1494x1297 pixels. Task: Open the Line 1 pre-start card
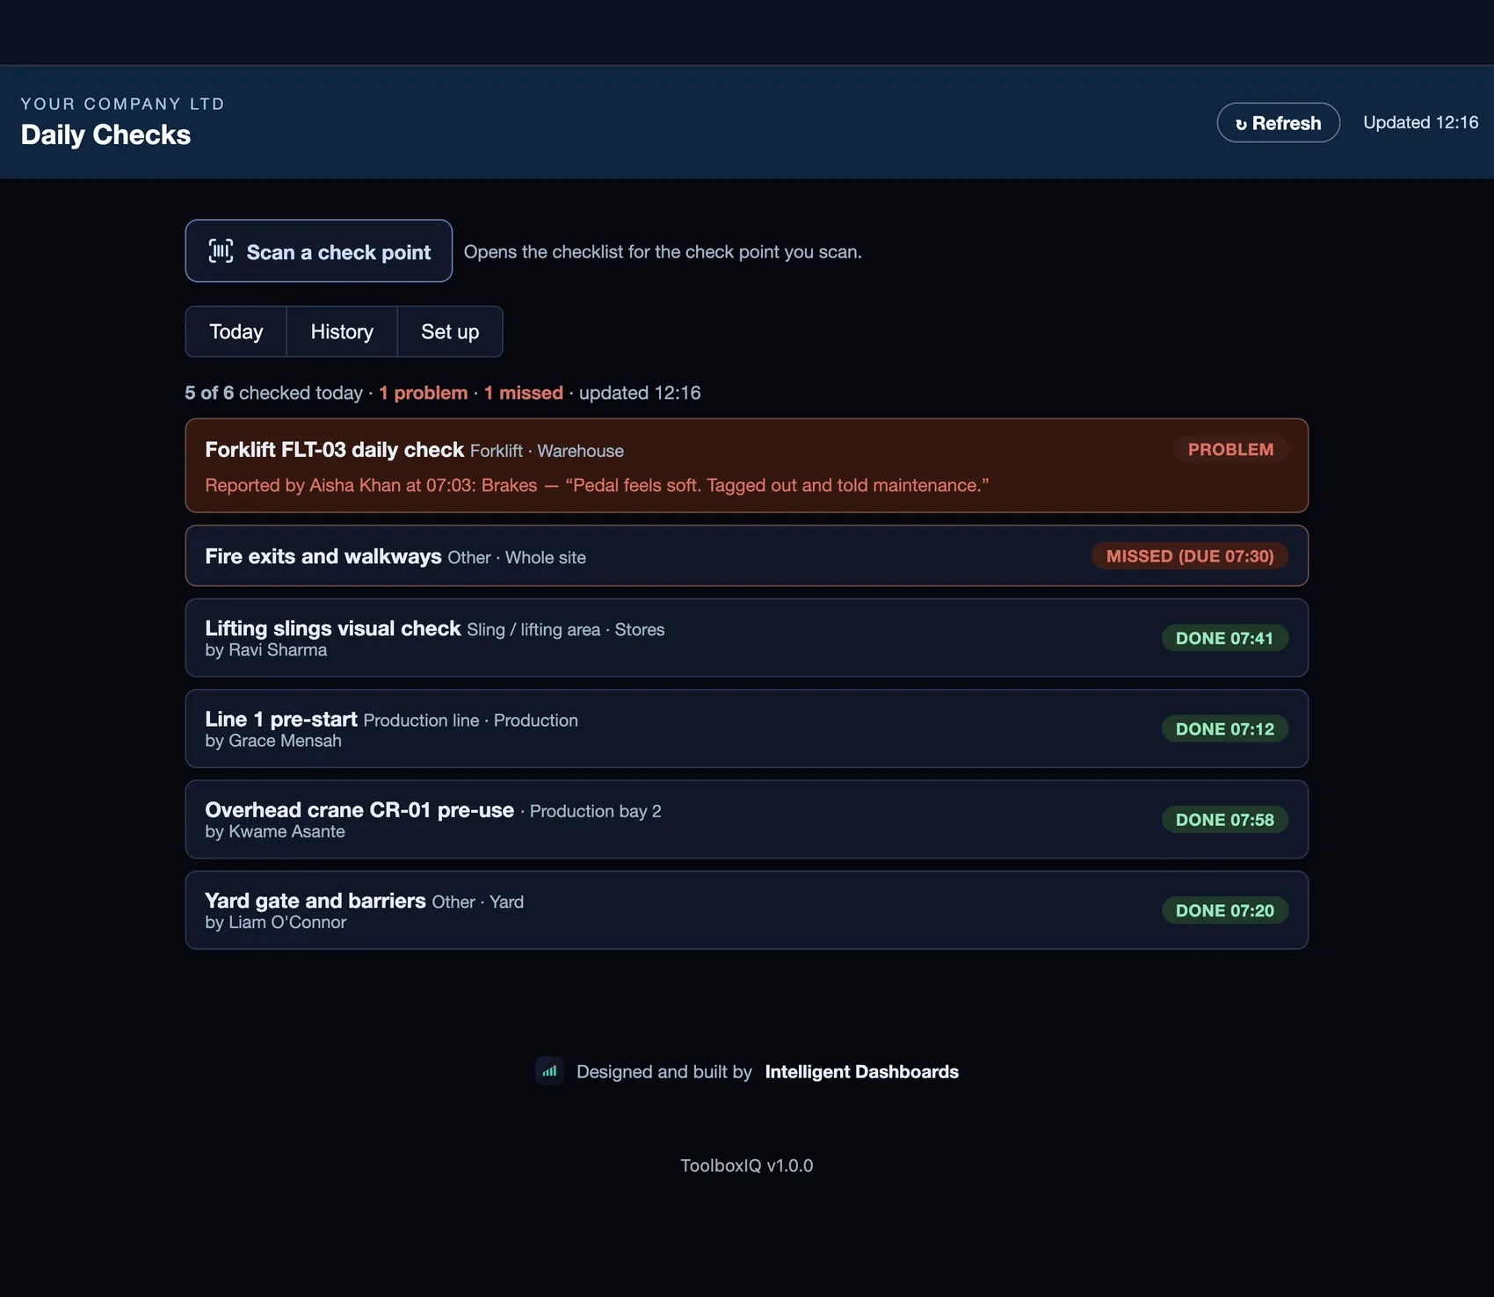(x=747, y=728)
